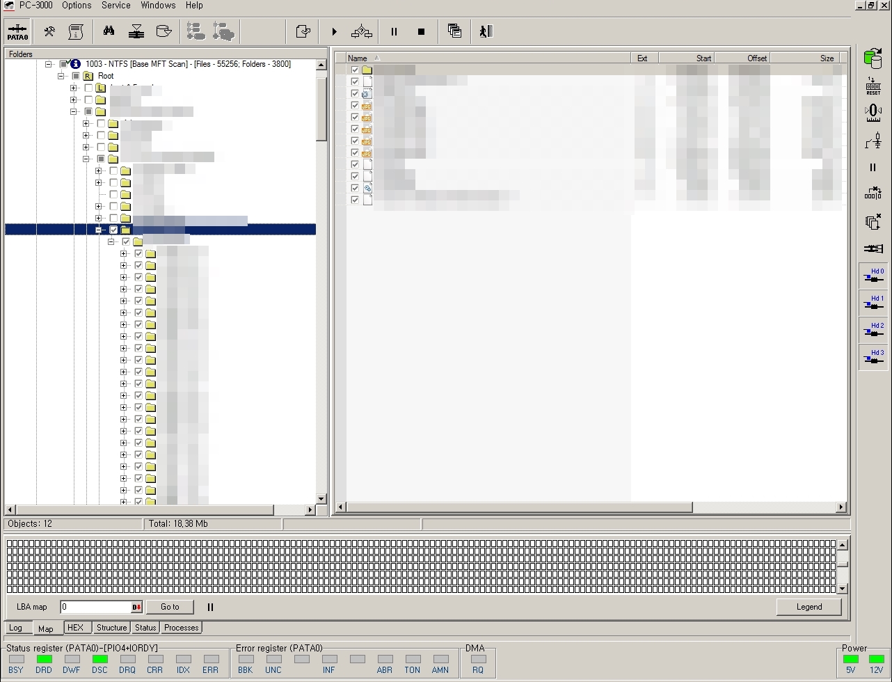The width and height of the screenshot is (892, 682).
Task: Click the PATA0 port selector icon
Action: pyautogui.click(x=17, y=31)
